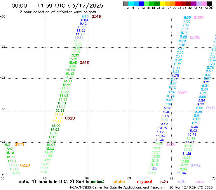Image resolution: width=216 pixels, height=190 pixels.
Task: Click the wave height value 11.04
Action: pyautogui.click(x=161, y=136)
